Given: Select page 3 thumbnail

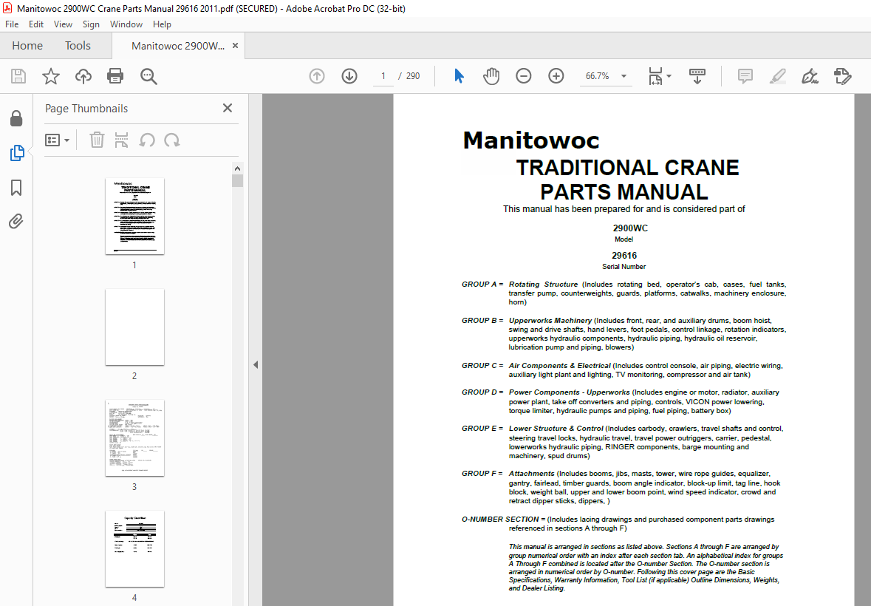Looking at the screenshot, I should [x=134, y=438].
